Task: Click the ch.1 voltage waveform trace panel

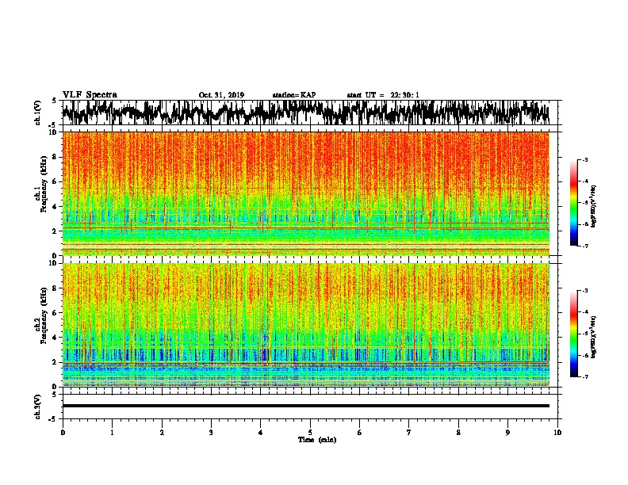Action: tap(310, 113)
